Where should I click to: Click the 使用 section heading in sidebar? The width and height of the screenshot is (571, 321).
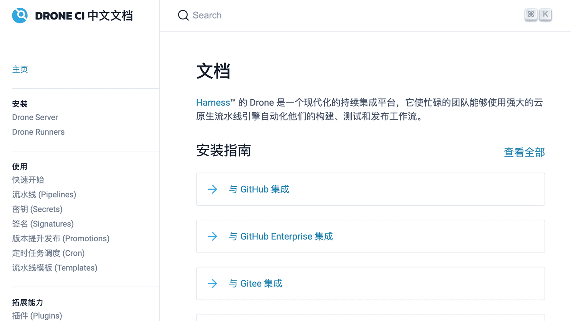(20, 166)
